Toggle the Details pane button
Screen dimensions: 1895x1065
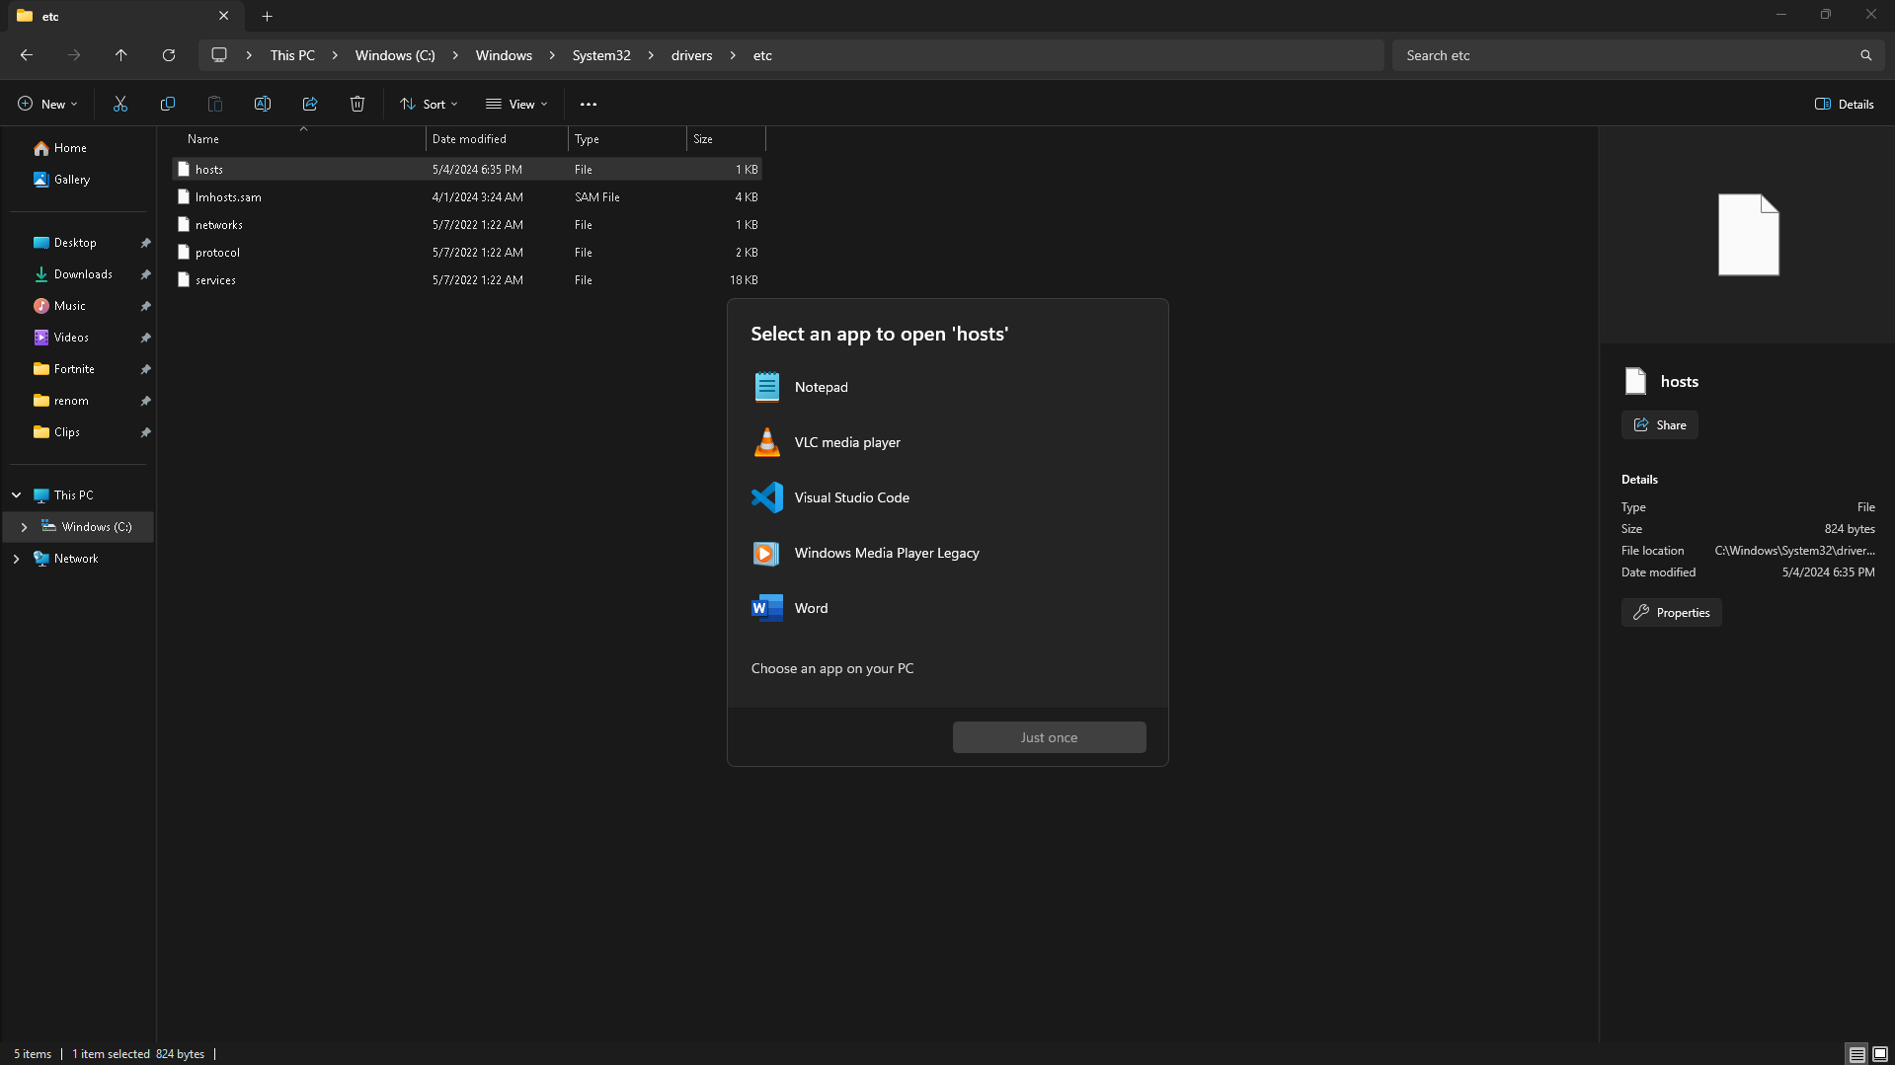1845,104
